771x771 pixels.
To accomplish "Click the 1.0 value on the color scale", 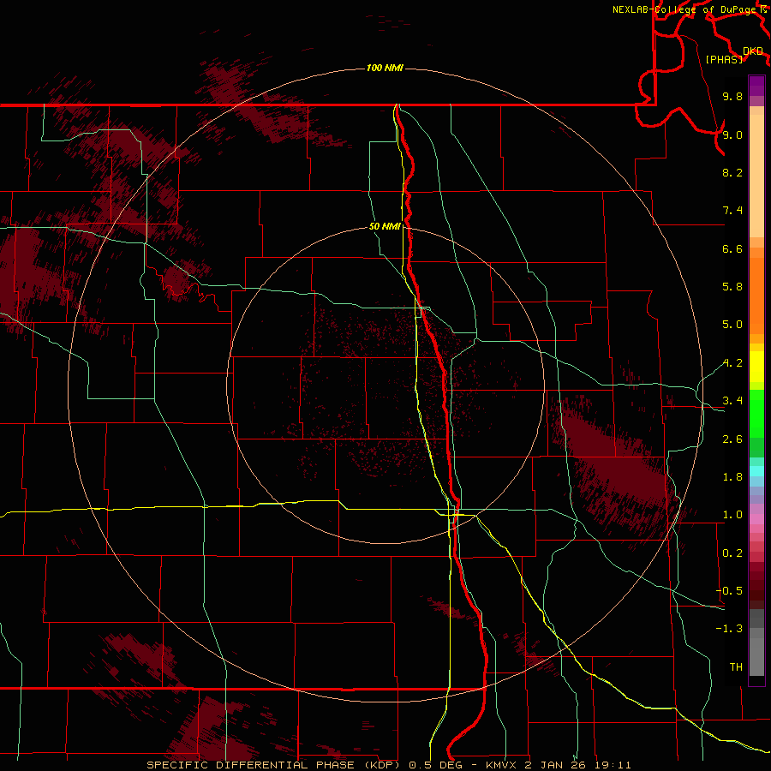I will tap(732, 515).
